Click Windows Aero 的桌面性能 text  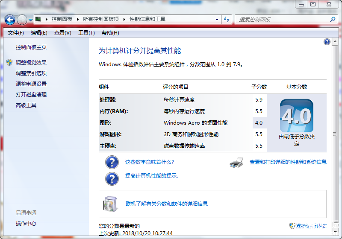click(196, 123)
